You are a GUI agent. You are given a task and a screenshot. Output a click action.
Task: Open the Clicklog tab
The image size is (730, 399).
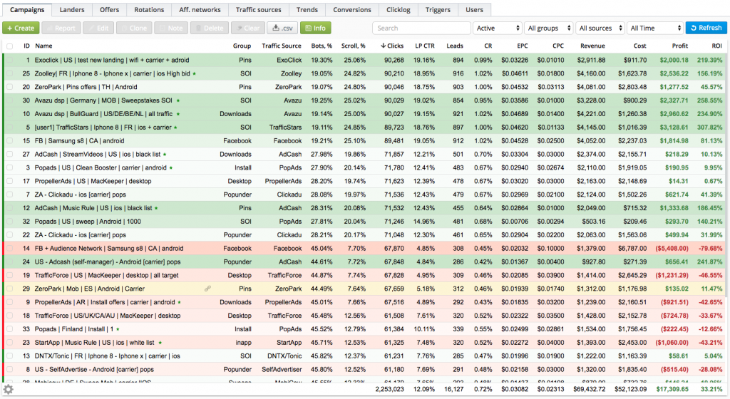point(398,10)
